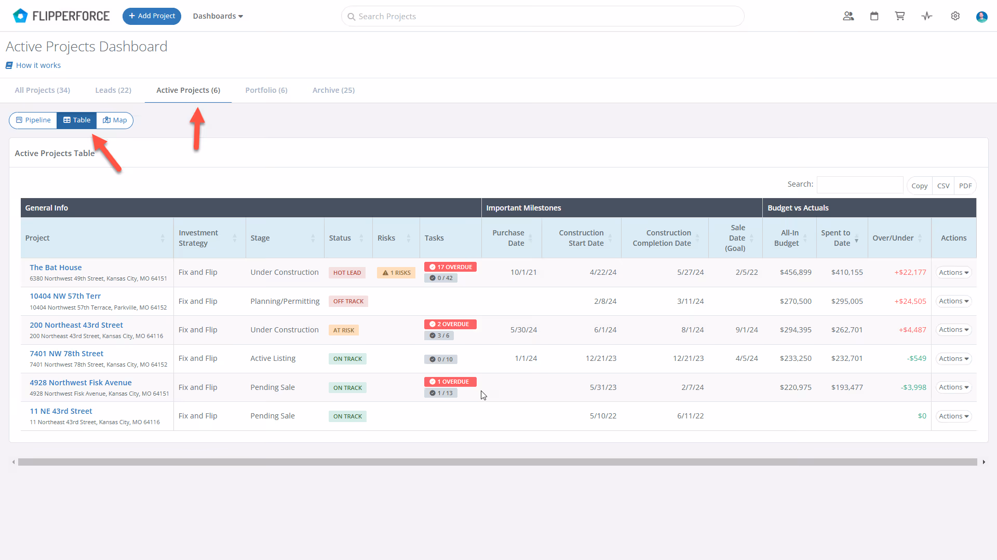Open the activity pulse icon
The image size is (997, 560).
927,16
